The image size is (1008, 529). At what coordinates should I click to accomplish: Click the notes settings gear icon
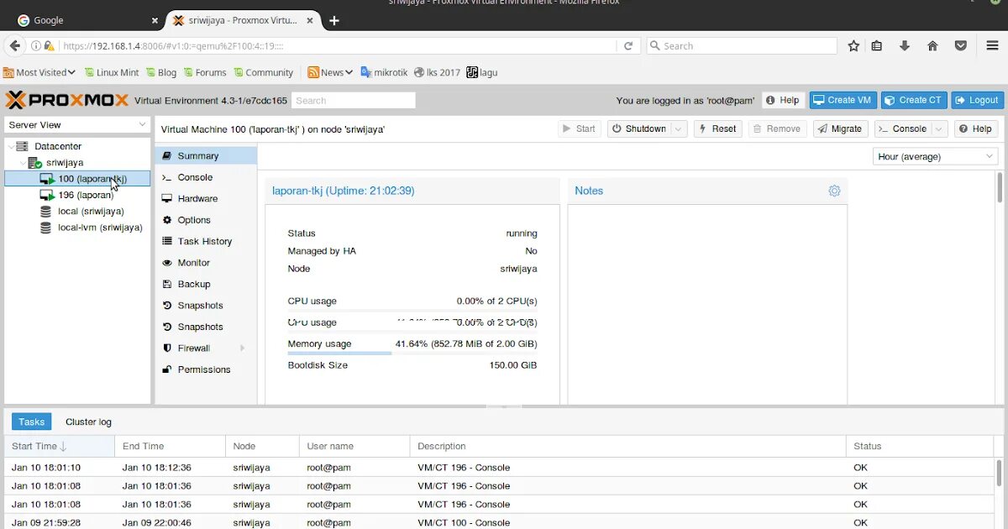(834, 191)
